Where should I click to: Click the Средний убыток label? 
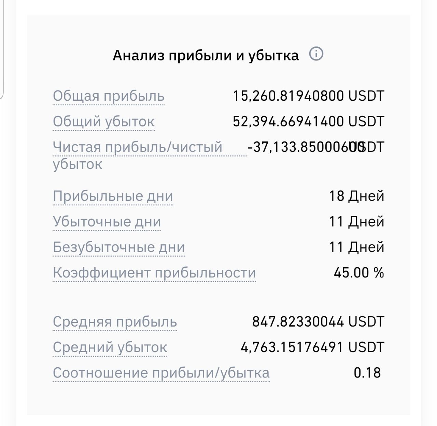(110, 347)
